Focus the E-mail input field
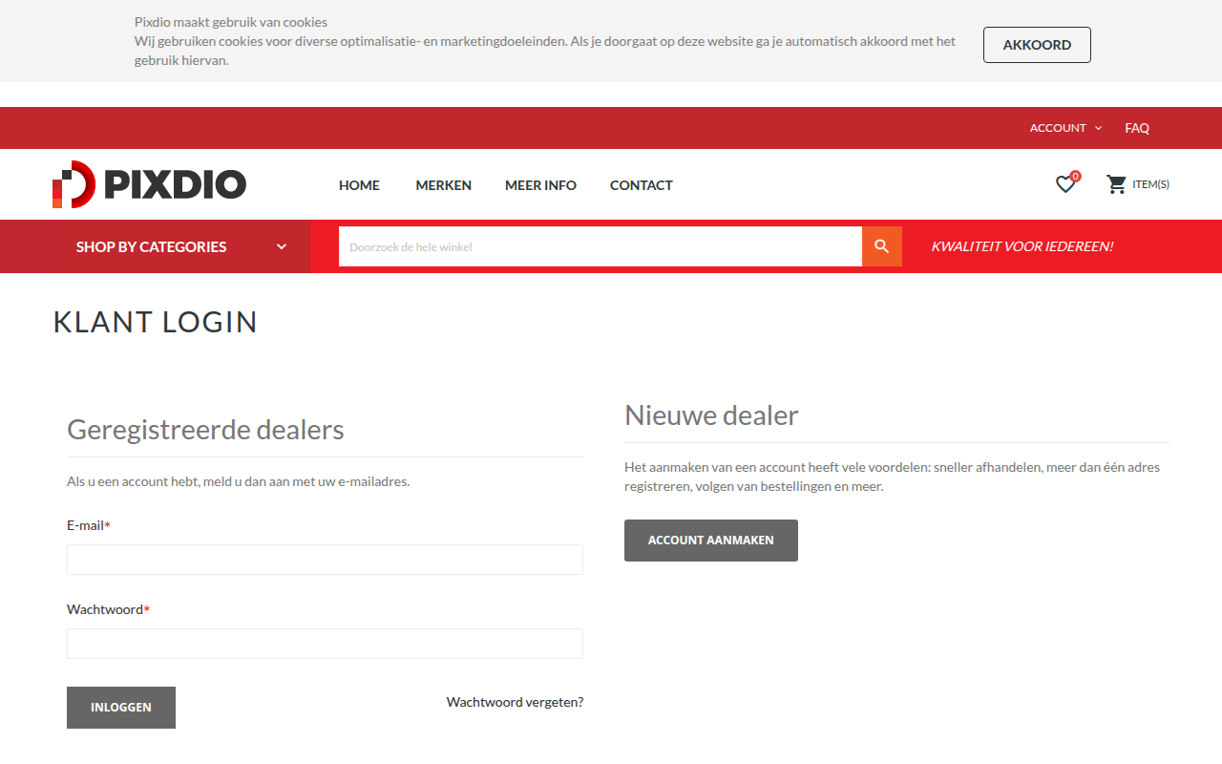Viewport: 1222px width, 764px height. coord(325,560)
